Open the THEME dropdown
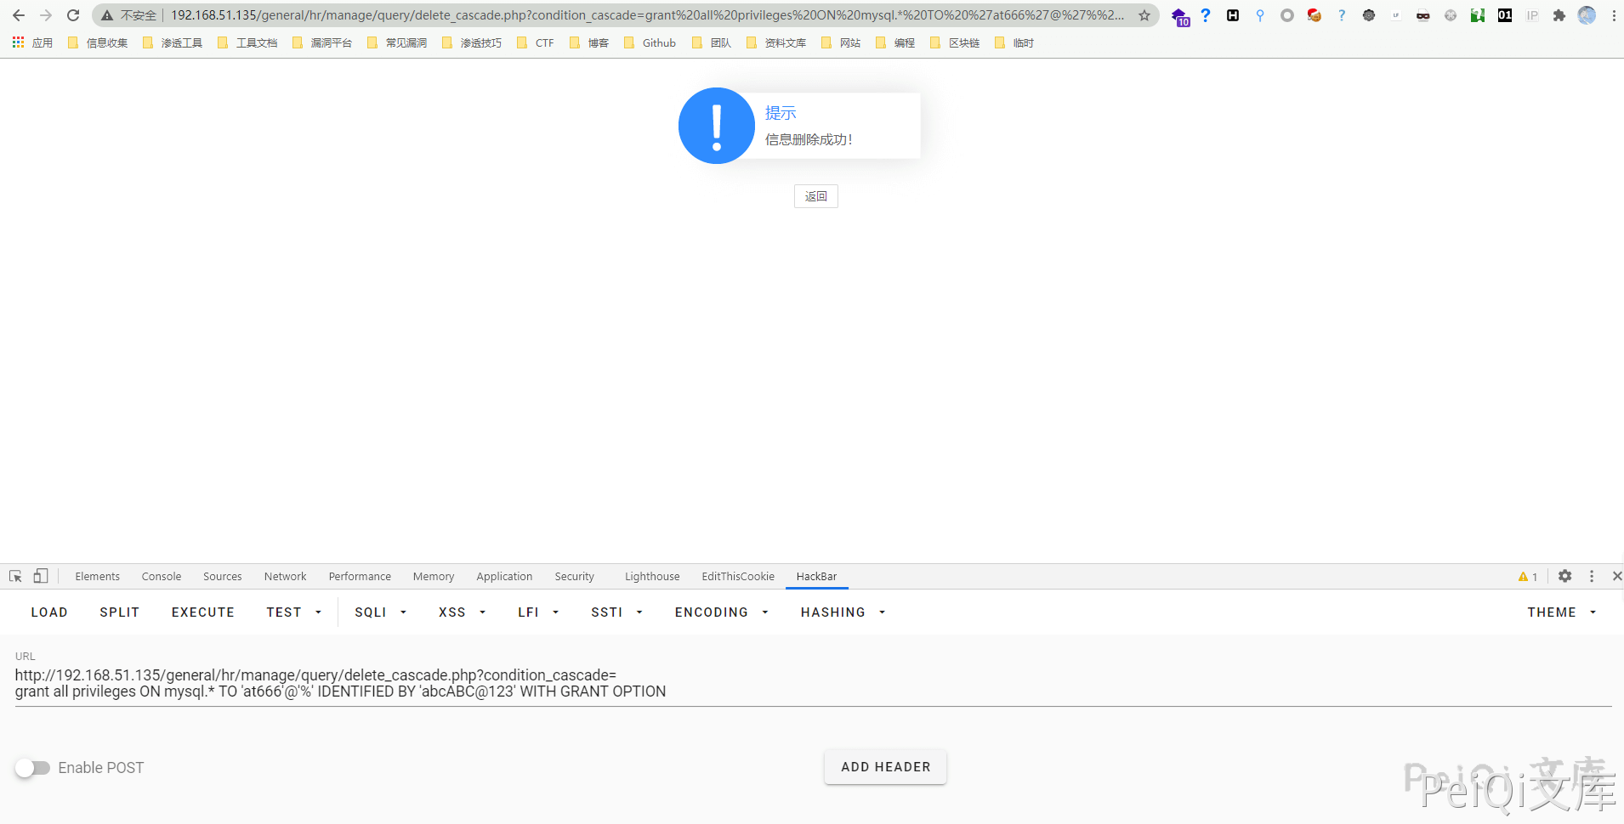1624x824 pixels. [x=1562, y=612]
